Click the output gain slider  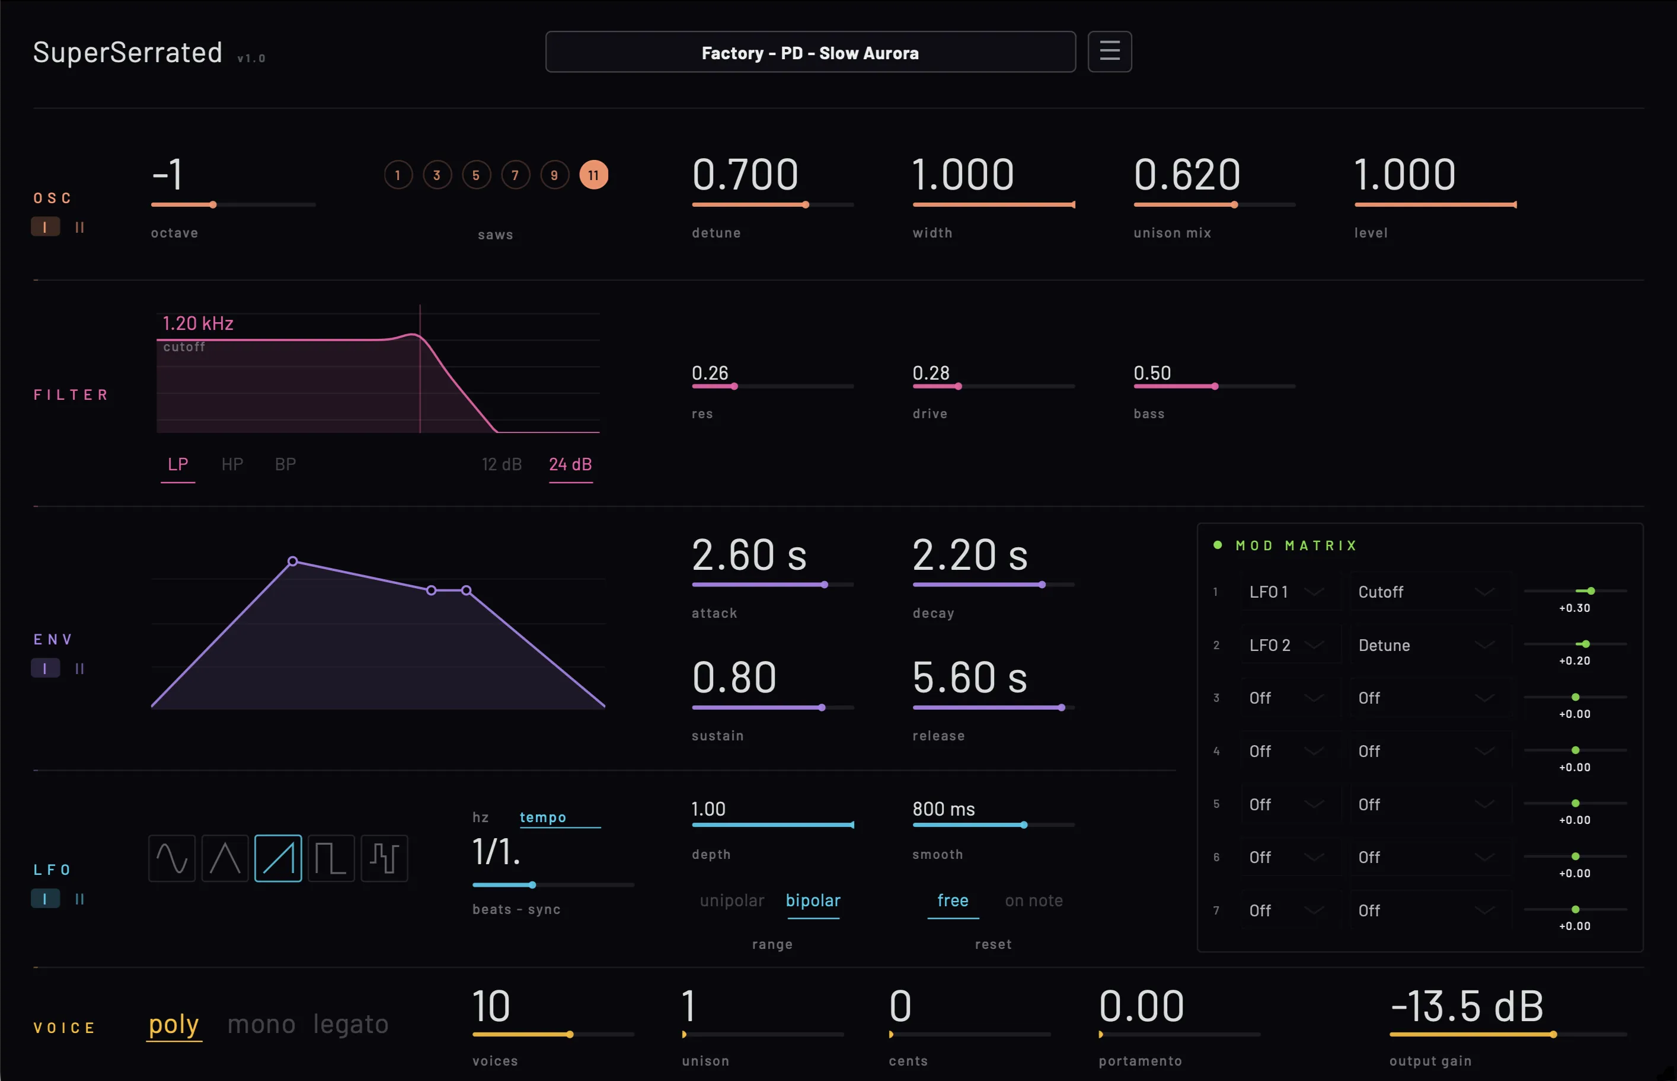point(1507,1034)
